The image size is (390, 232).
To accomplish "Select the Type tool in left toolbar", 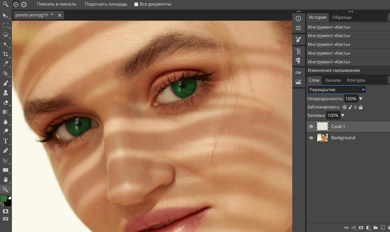I will (x=6, y=141).
